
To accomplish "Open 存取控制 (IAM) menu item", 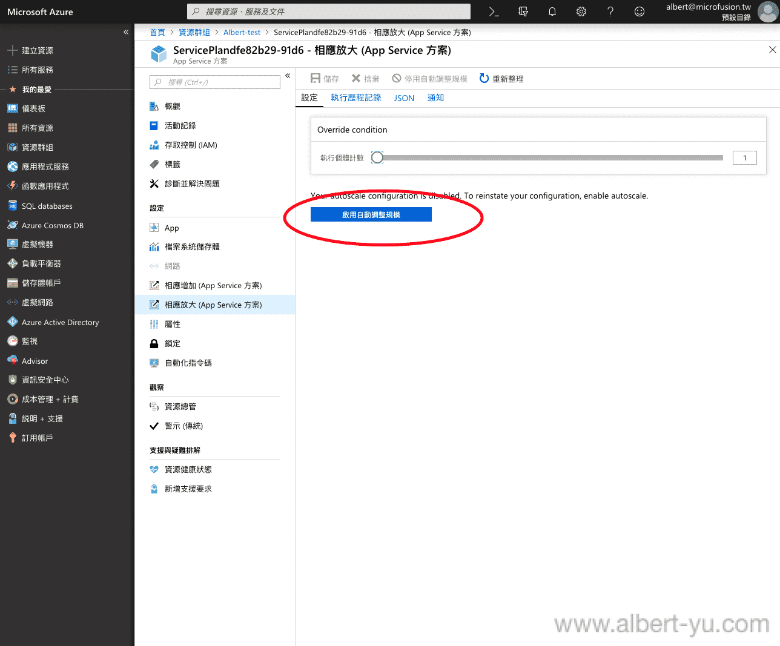I will coord(215,145).
